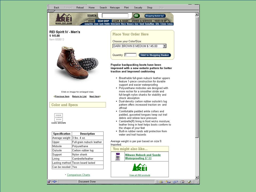Click the Nikwax bottle thumbnail
256x192 pixels.
[118, 157]
